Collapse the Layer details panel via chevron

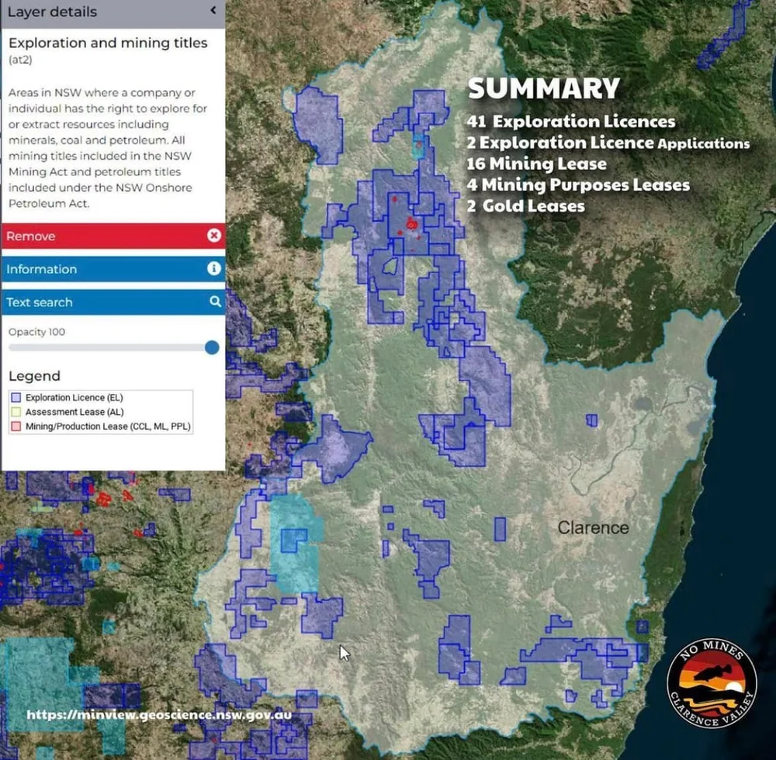(x=213, y=12)
